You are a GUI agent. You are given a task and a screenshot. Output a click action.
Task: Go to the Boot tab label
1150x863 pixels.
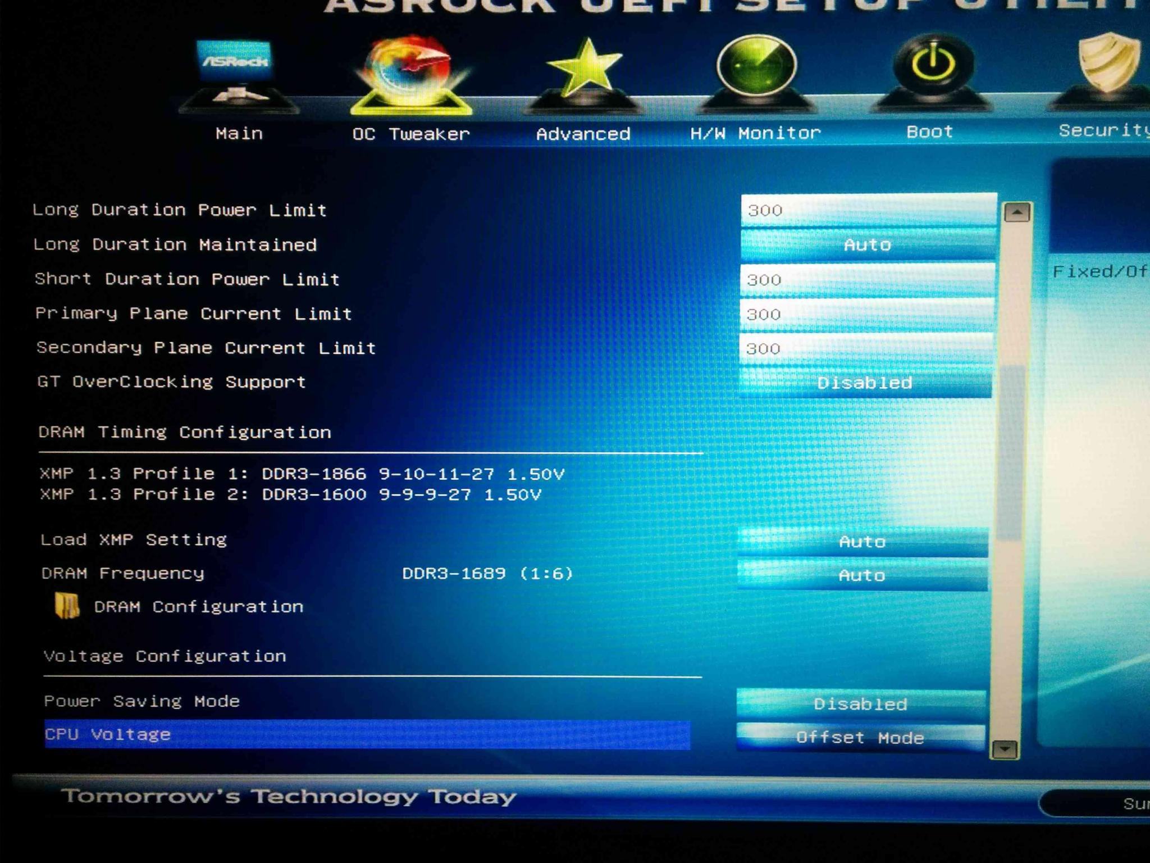pyautogui.click(x=930, y=131)
